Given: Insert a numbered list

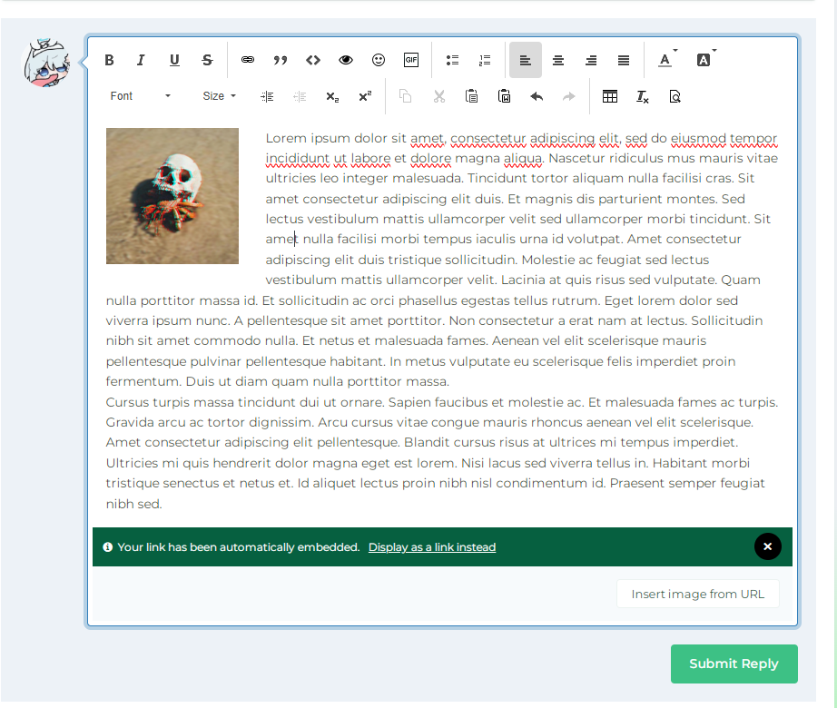Looking at the screenshot, I should (485, 60).
